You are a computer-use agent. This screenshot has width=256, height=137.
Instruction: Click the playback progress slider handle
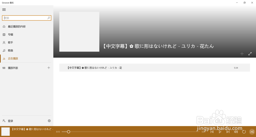[x=69, y=132]
